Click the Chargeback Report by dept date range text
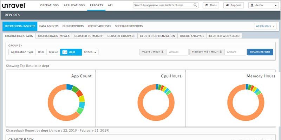The width and height of the screenshot is (281, 140). pos(58,131)
